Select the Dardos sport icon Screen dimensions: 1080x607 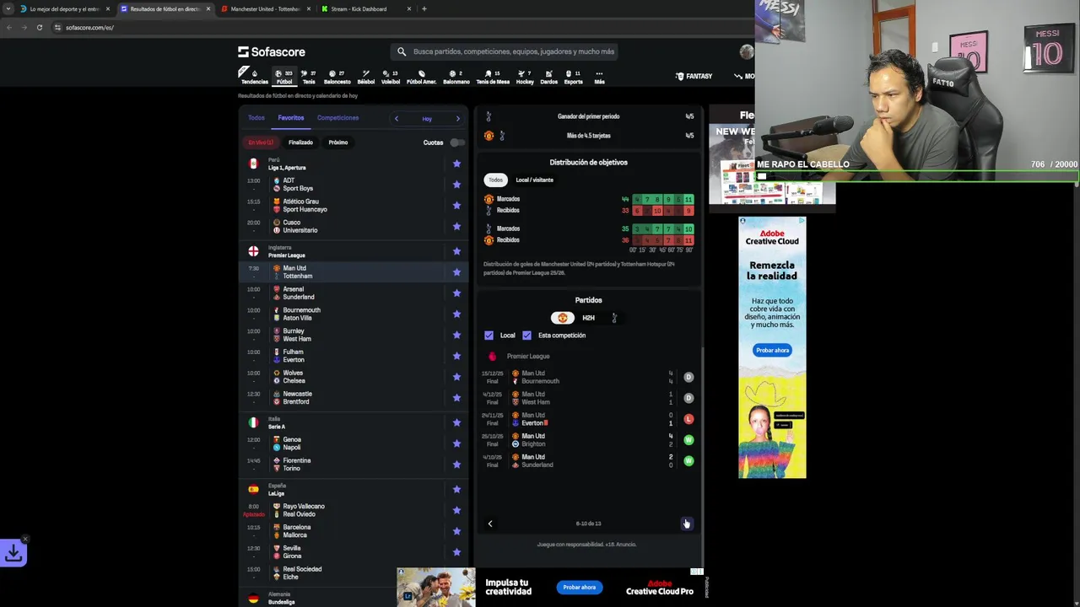coord(548,77)
